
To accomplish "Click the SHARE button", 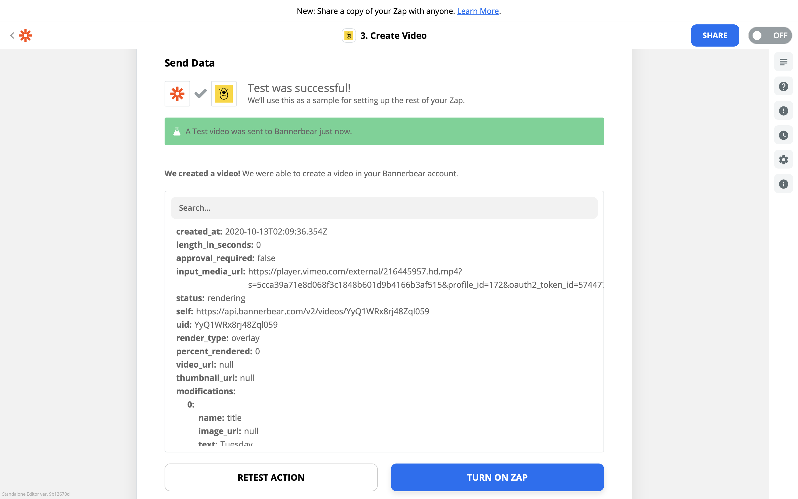I will [x=715, y=35].
